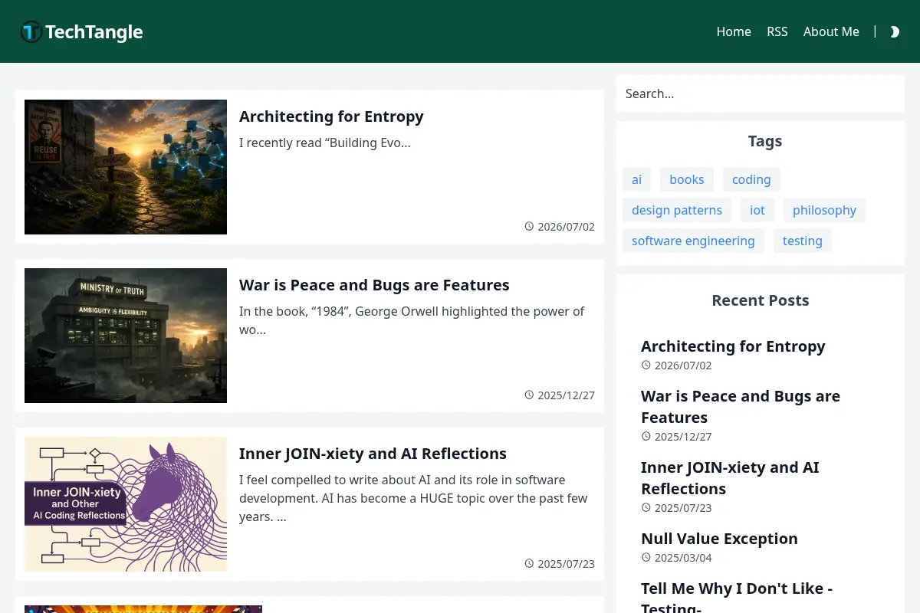Select the ai tag

tap(636, 179)
